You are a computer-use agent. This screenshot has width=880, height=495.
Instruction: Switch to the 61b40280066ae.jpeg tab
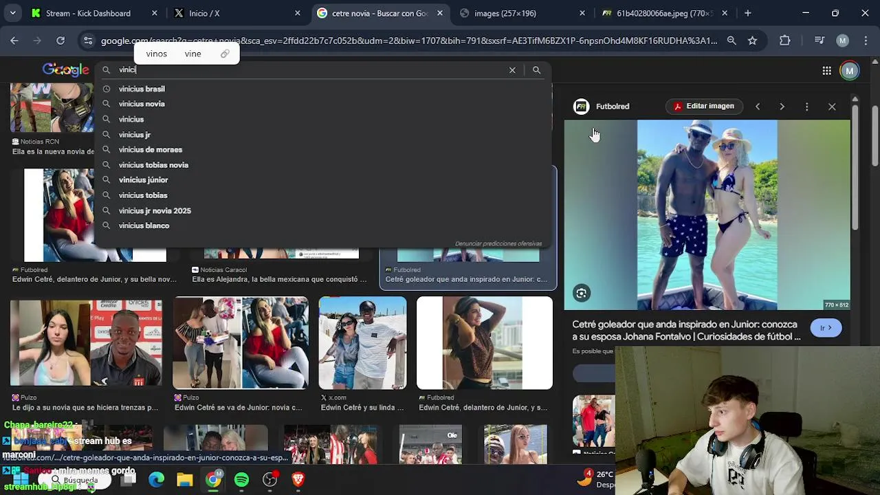[x=665, y=13]
